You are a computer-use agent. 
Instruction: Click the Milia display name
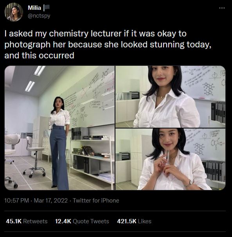34,8
